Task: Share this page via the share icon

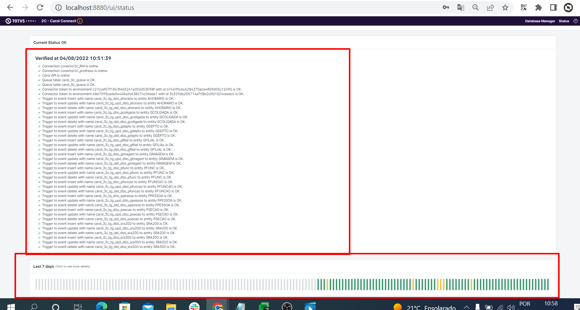Action: click(490, 7)
